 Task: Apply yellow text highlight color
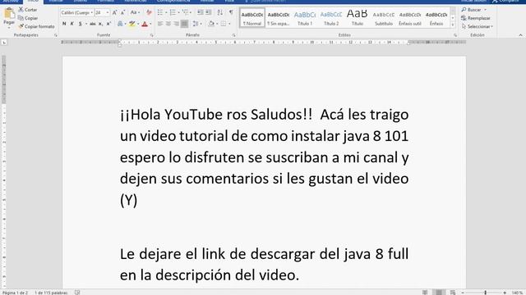pyautogui.click(x=131, y=24)
